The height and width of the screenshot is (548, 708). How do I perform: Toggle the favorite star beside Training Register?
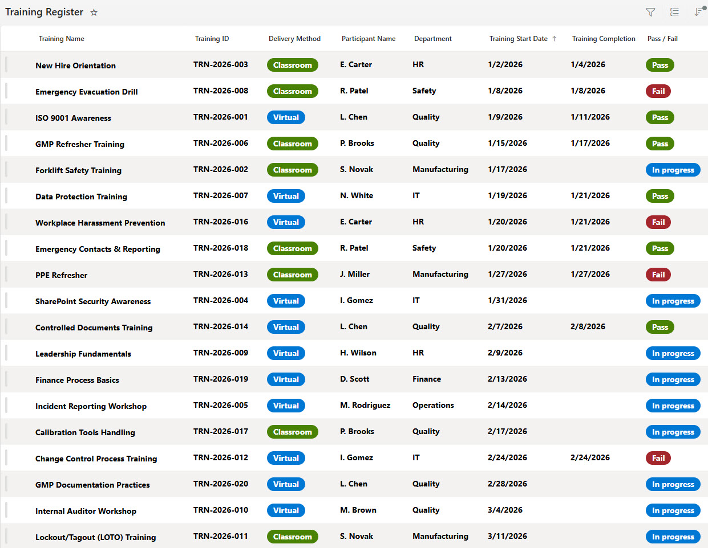[x=94, y=12]
